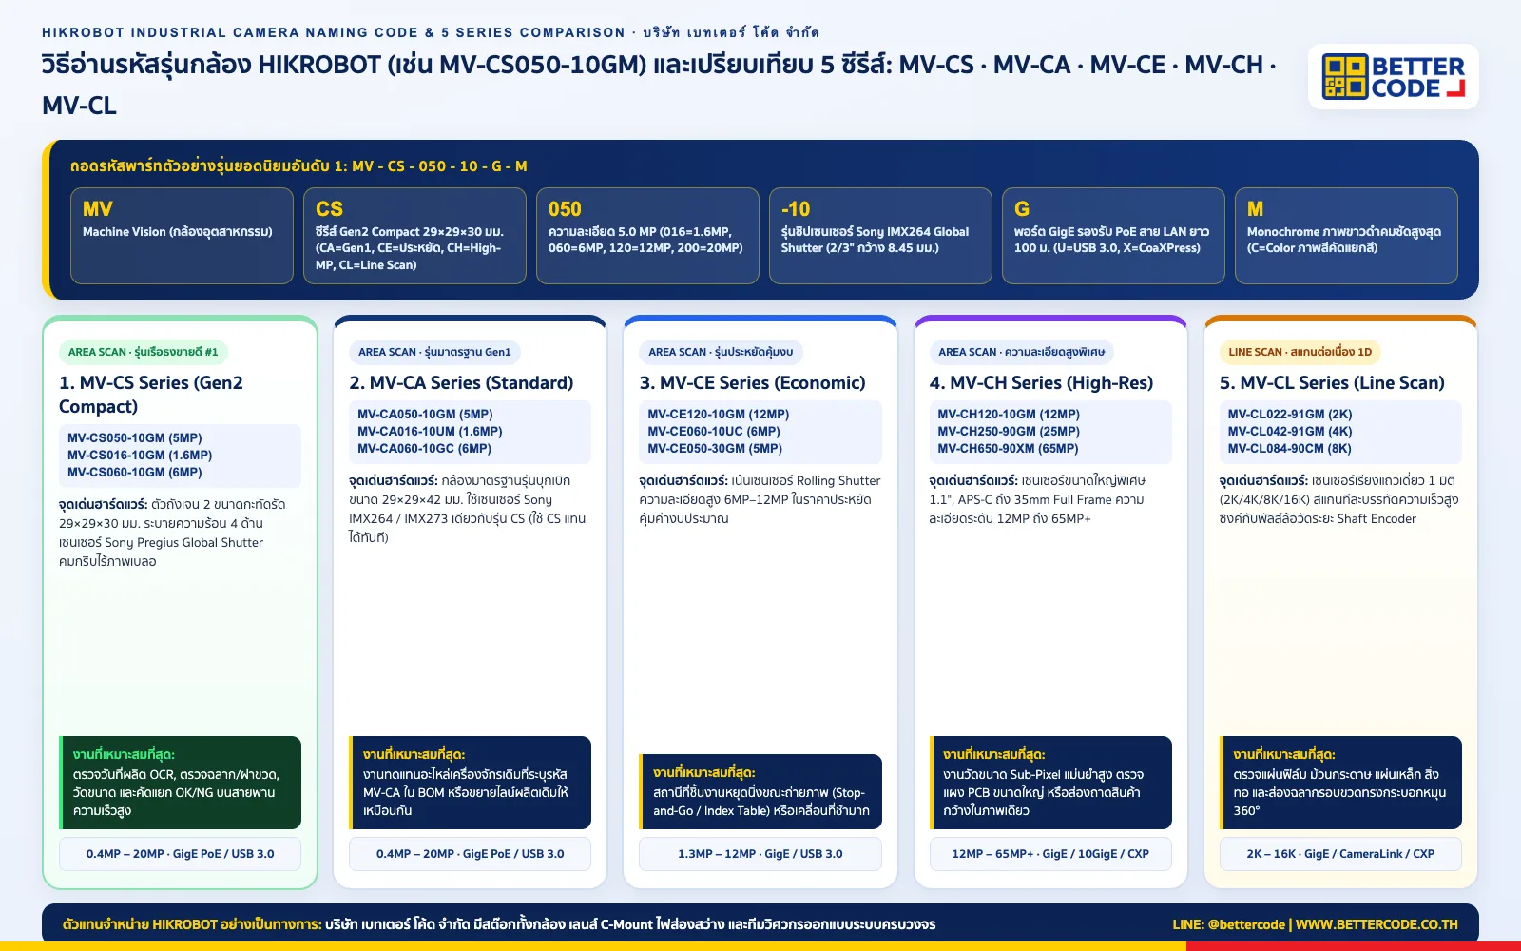This screenshot has width=1521, height=951.
Task: Select the CS code segment card
Action: [414, 236]
